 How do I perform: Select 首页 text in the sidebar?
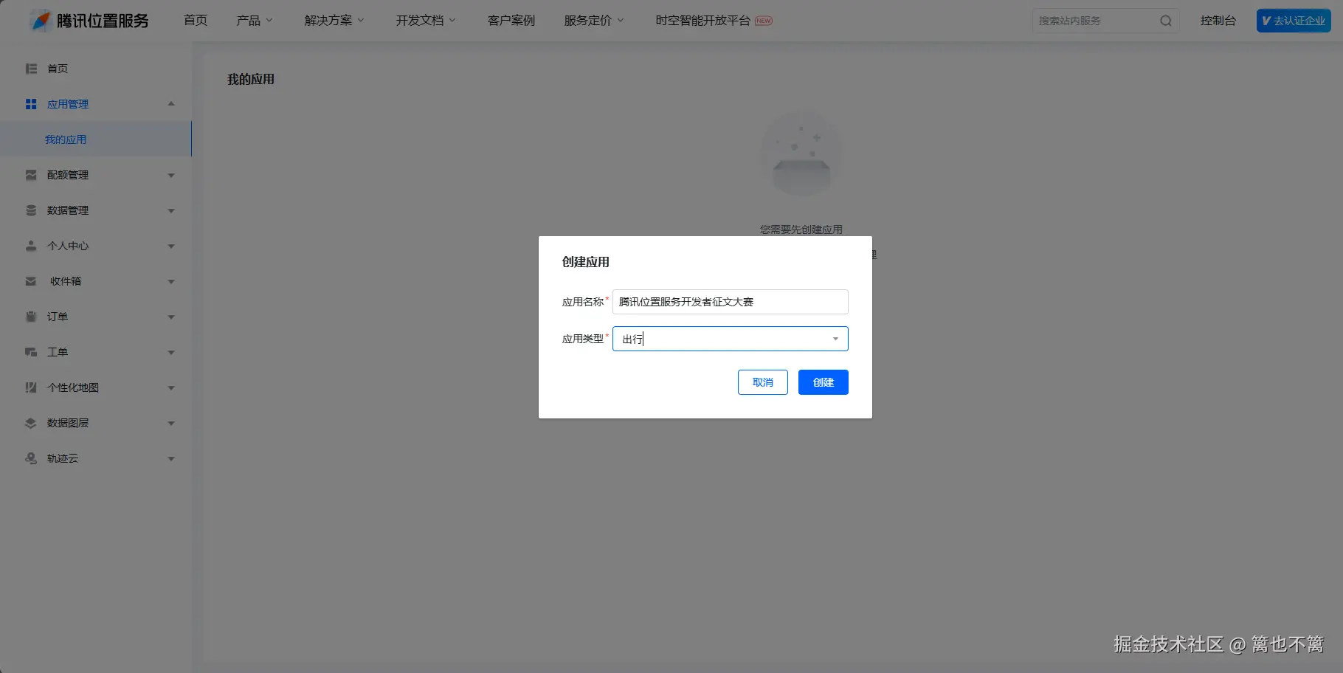click(x=58, y=69)
